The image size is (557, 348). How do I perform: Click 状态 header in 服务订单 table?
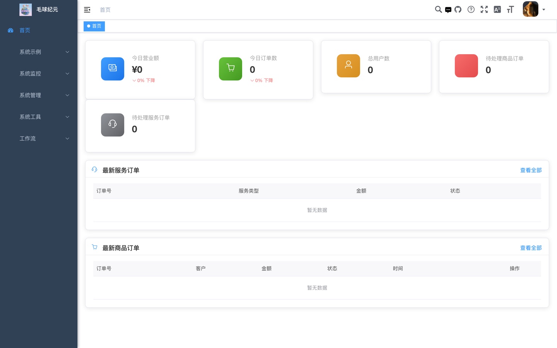tap(455, 191)
